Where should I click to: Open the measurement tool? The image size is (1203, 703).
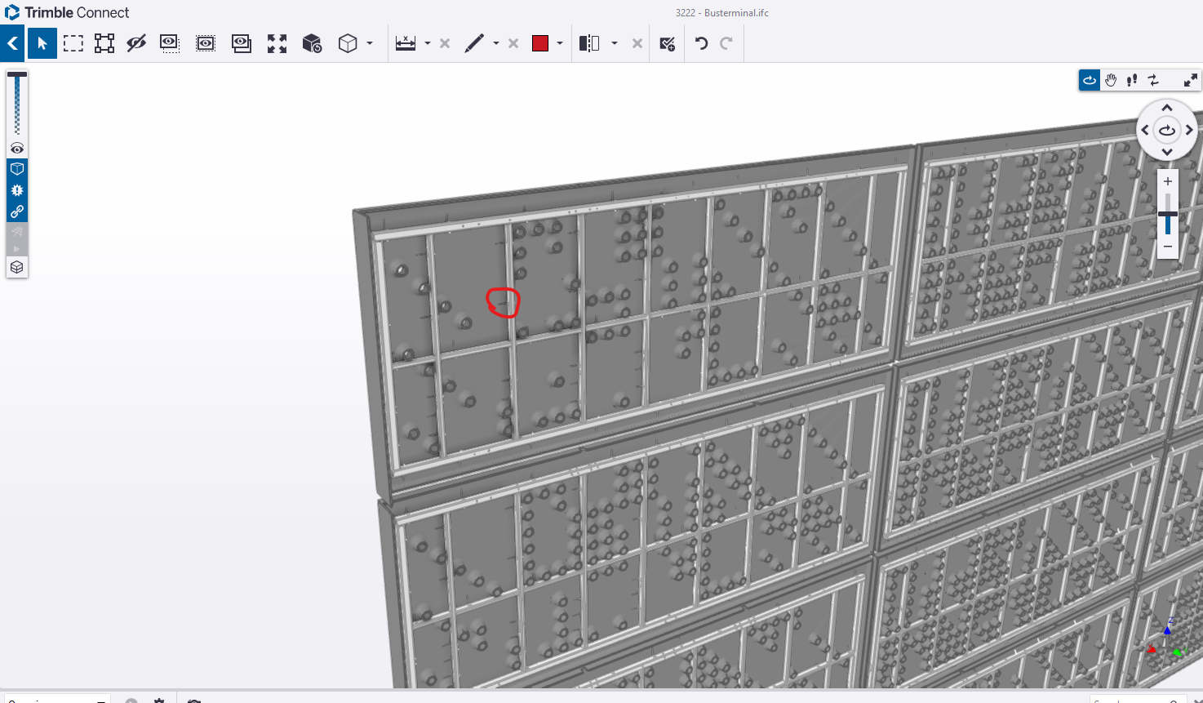point(404,42)
